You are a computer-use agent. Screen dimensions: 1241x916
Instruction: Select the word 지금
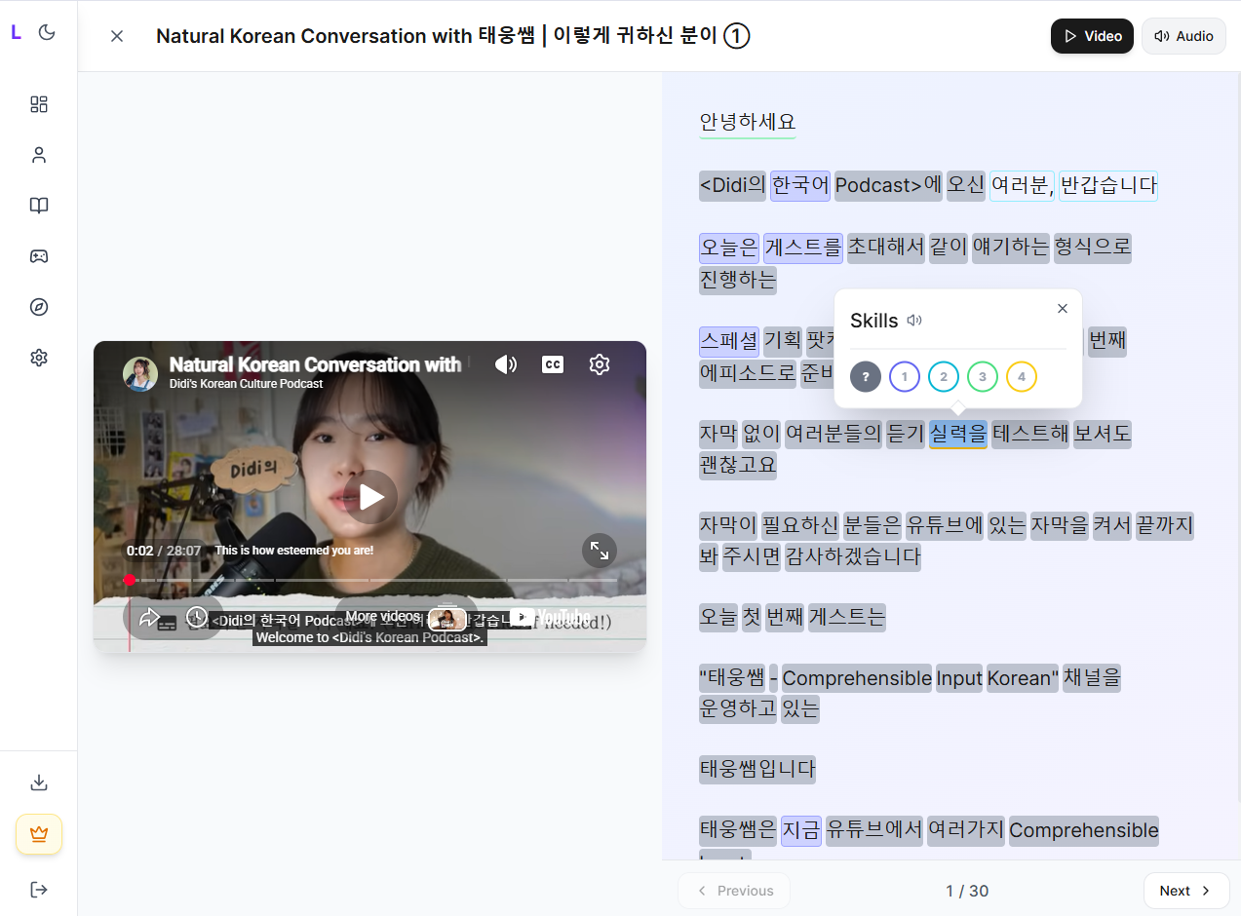pyautogui.click(x=801, y=831)
